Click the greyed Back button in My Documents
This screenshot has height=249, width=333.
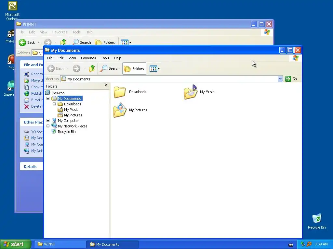56,68
